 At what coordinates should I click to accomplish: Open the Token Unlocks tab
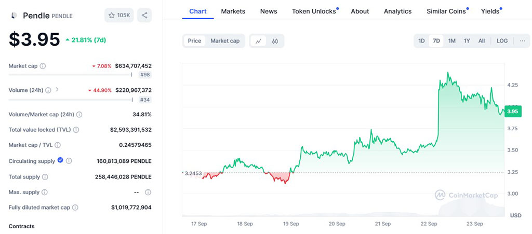[314, 11]
